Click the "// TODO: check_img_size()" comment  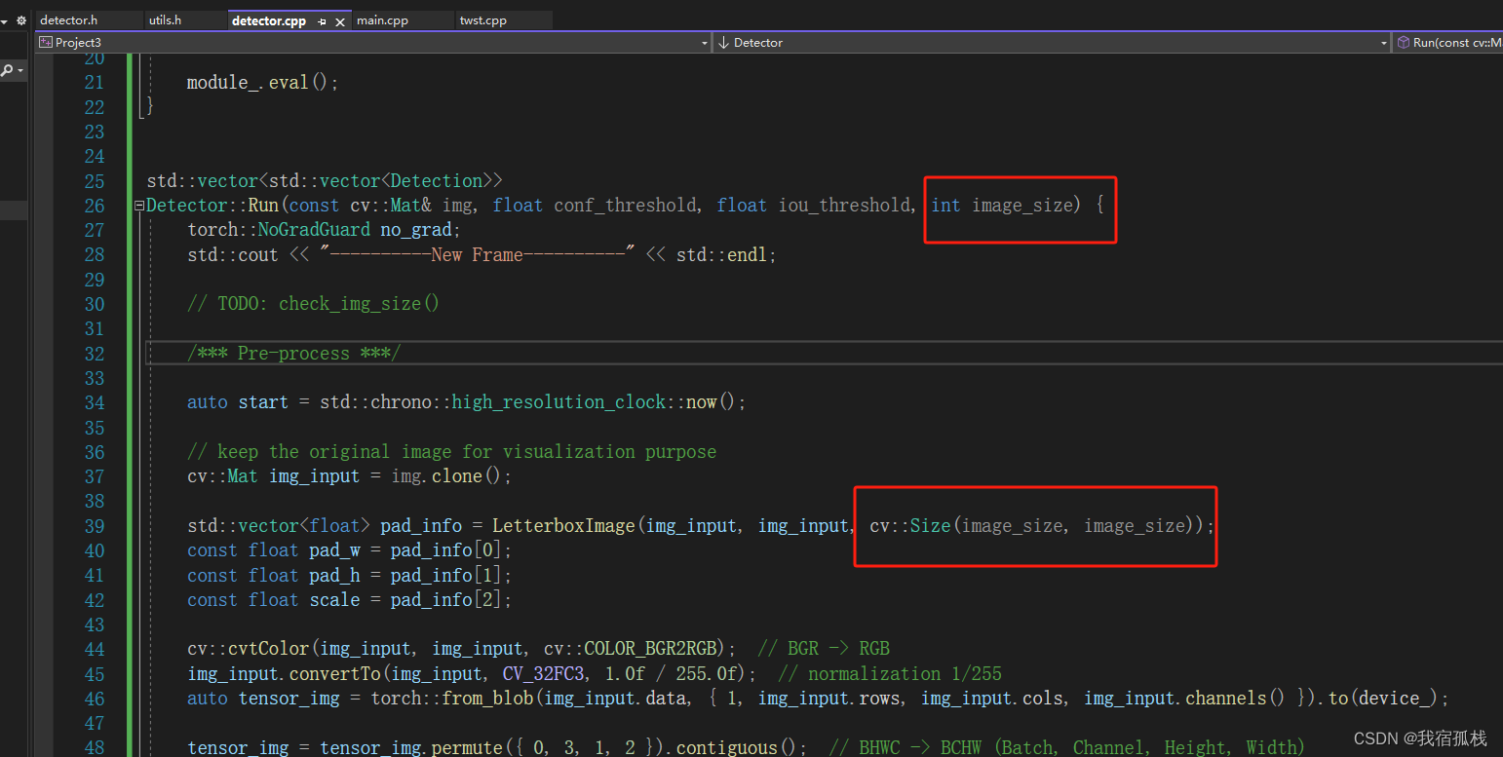point(314,304)
